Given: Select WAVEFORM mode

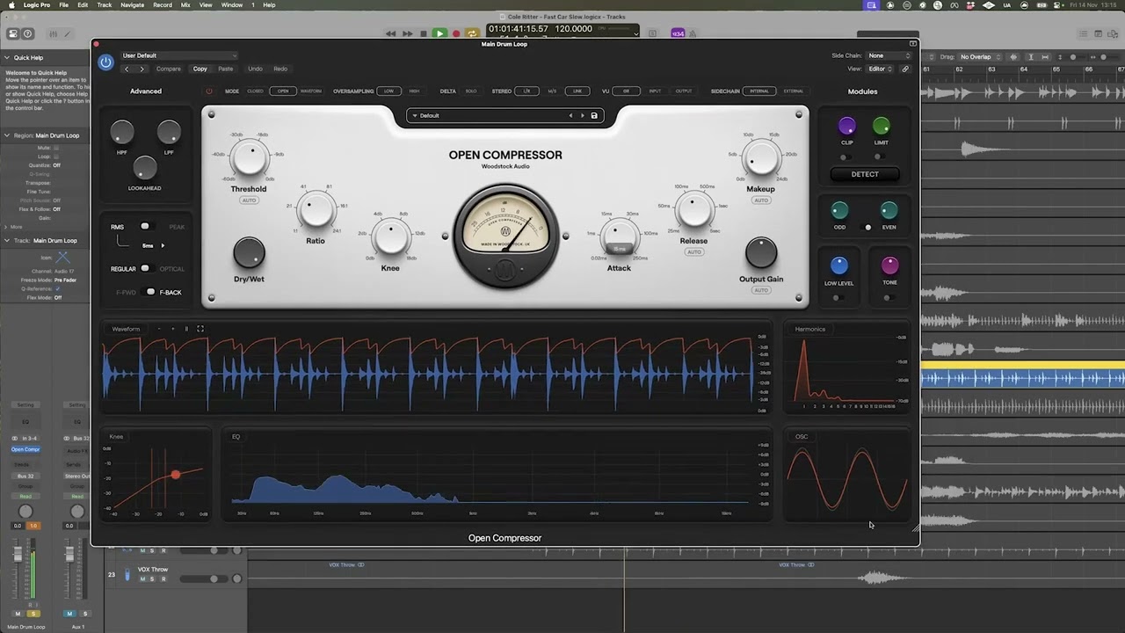Looking at the screenshot, I should (x=311, y=91).
